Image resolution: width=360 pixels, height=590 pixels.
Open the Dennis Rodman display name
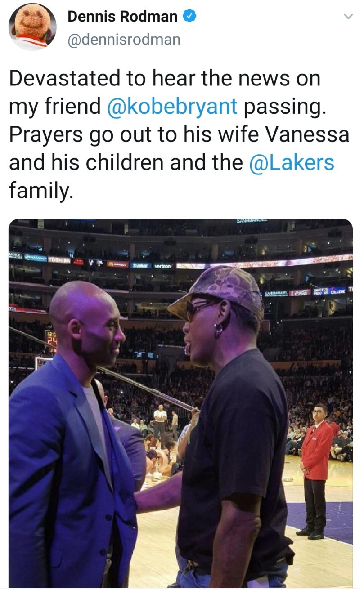click(122, 17)
